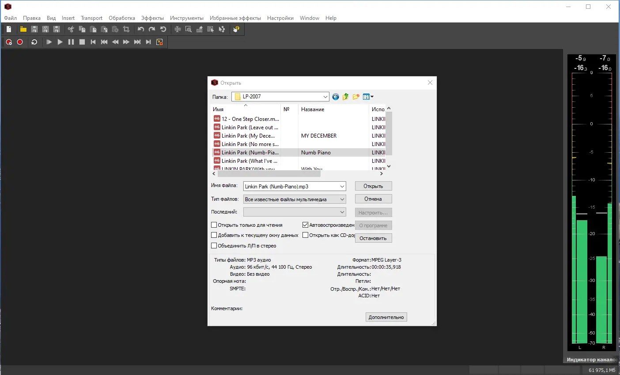Viewport: 620px width, 375px height.
Task: Open the Transport menu
Action: [91, 18]
